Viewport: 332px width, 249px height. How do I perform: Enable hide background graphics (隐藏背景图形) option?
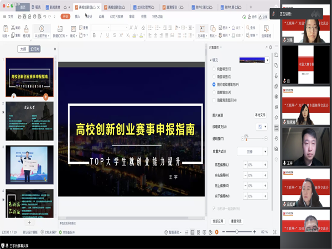click(214, 100)
